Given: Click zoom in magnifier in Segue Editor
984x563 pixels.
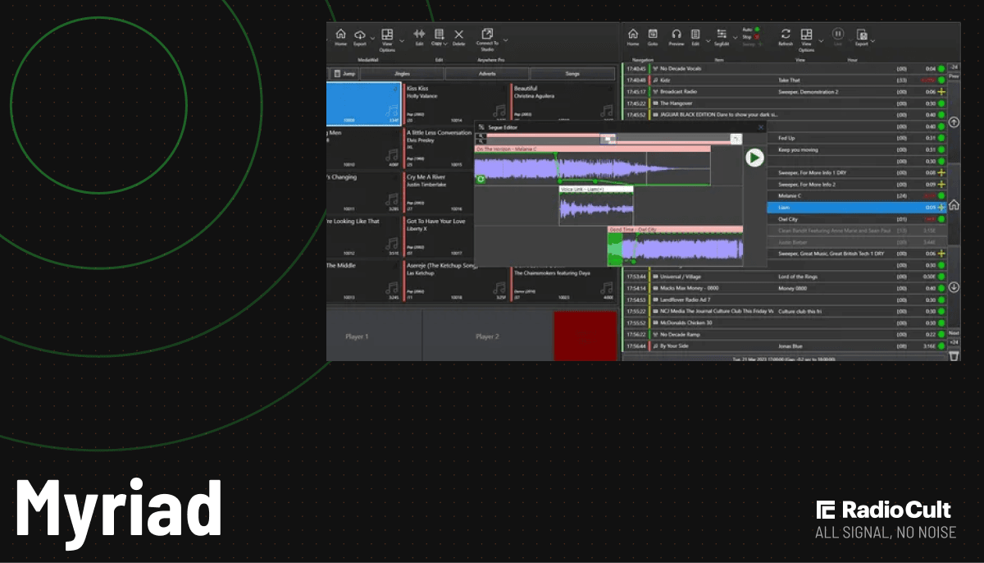Looking at the screenshot, I should pyautogui.click(x=481, y=136).
